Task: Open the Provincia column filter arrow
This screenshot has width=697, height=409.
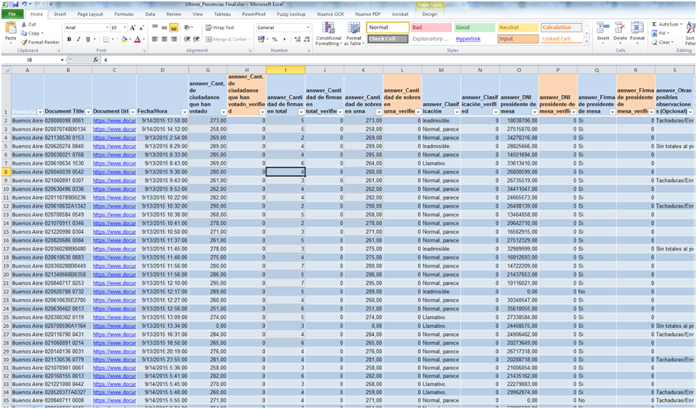Action: pyautogui.click(x=40, y=112)
